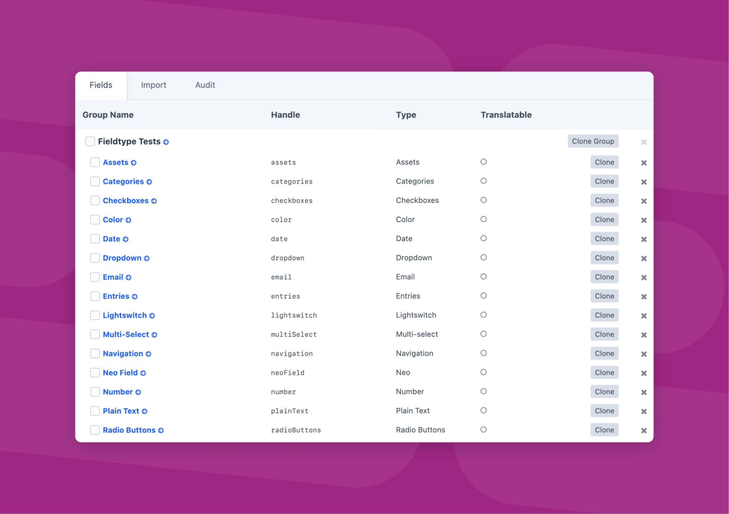729x514 pixels.
Task: Check the Dropdown field checkbox
Action: [95, 258]
